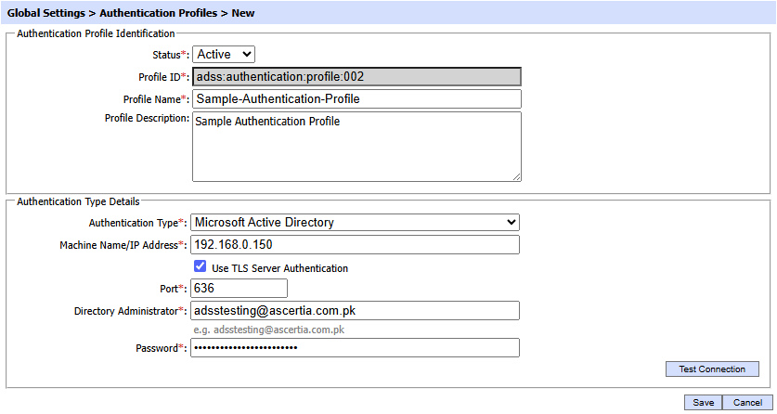Focus the Password field

pyautogui.click(x=355, y=348)
